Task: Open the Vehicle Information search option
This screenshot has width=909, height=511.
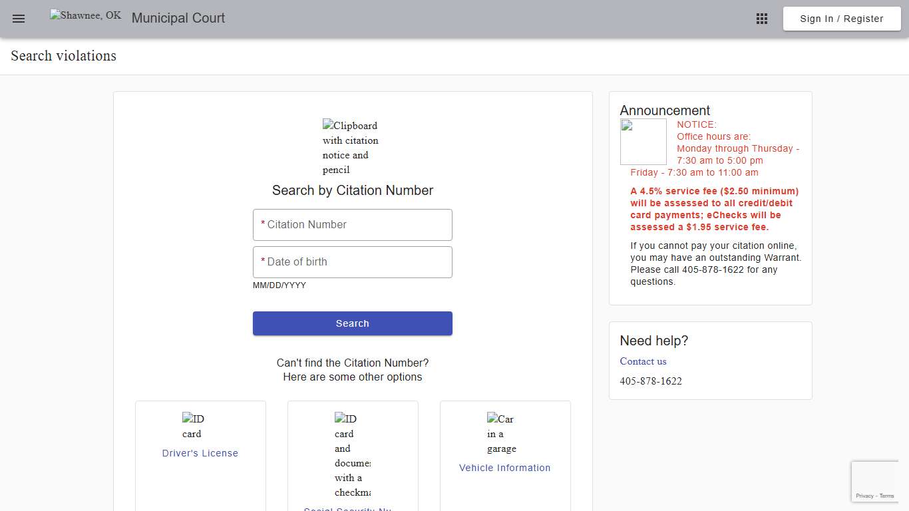Action: point(504,468)
